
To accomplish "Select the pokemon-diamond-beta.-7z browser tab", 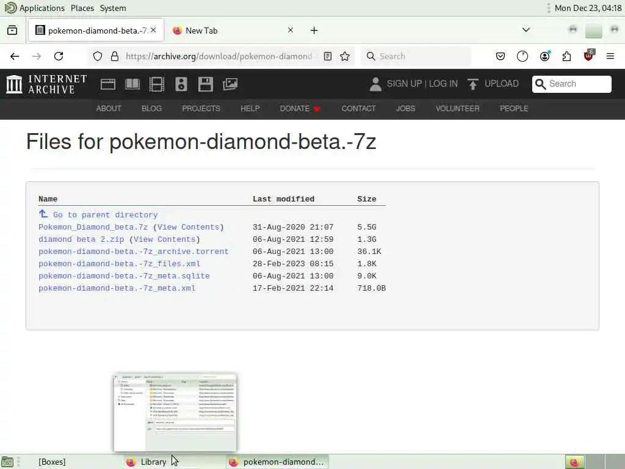I will pos(96,31).
